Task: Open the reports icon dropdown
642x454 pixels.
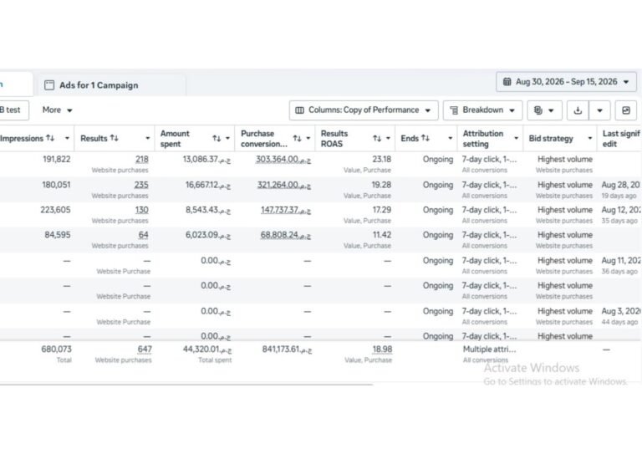Action: 544,110
